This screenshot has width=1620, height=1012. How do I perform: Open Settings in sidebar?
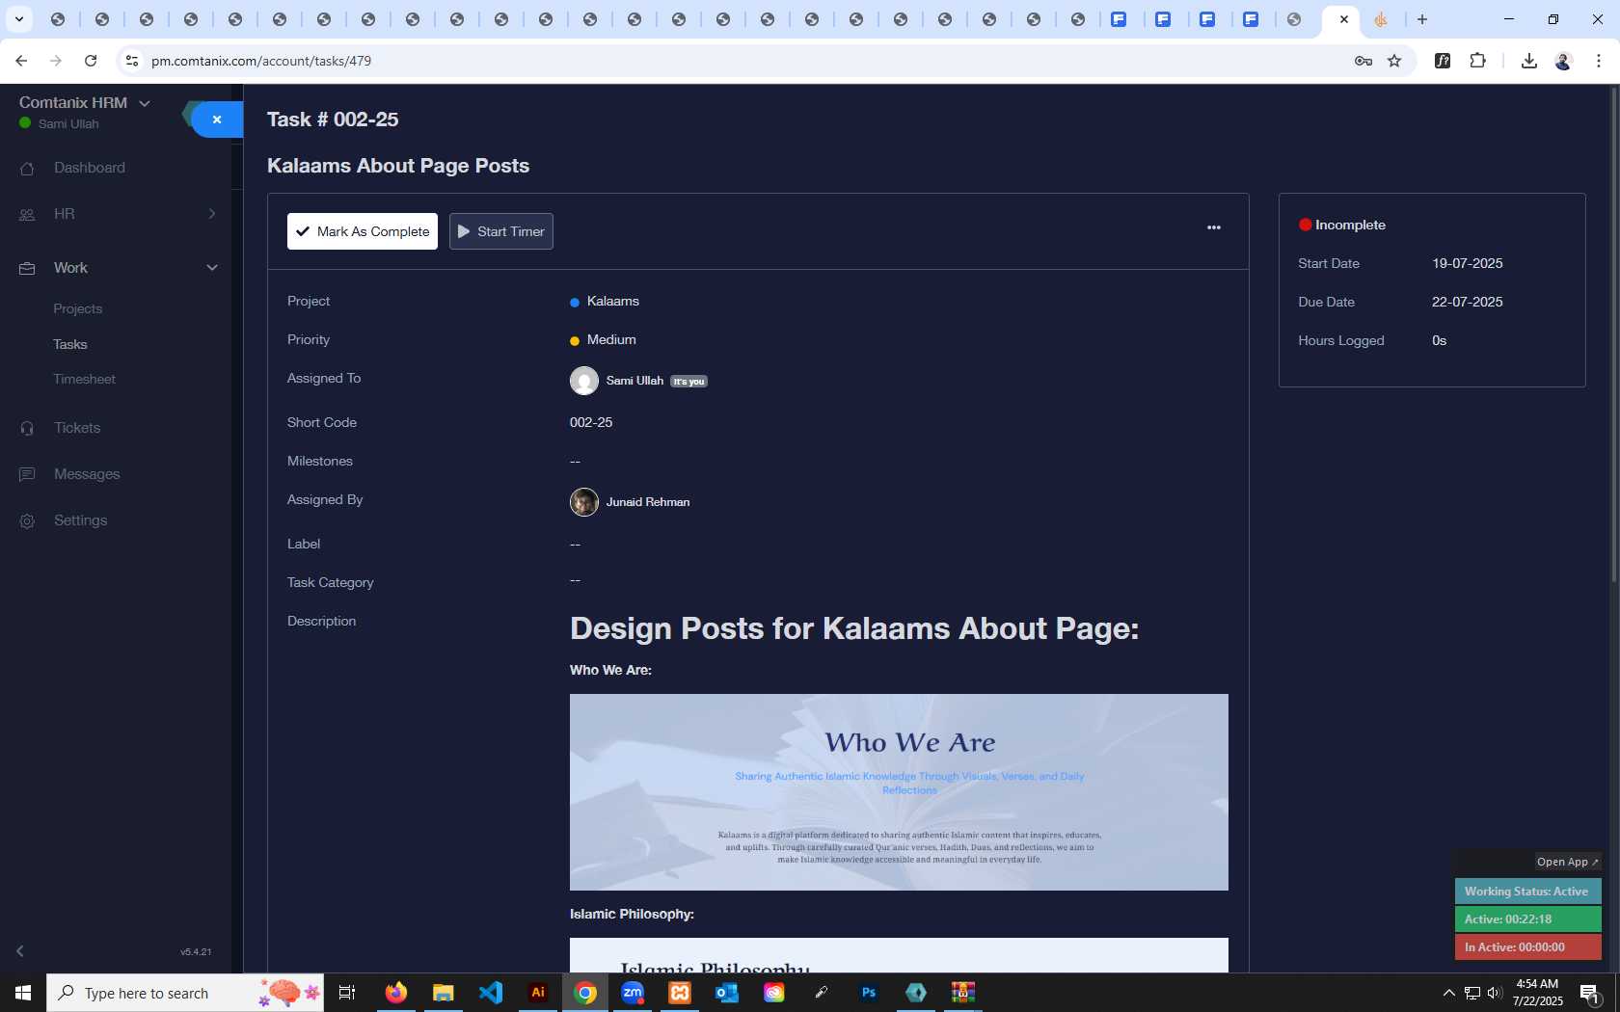(81, 520)
